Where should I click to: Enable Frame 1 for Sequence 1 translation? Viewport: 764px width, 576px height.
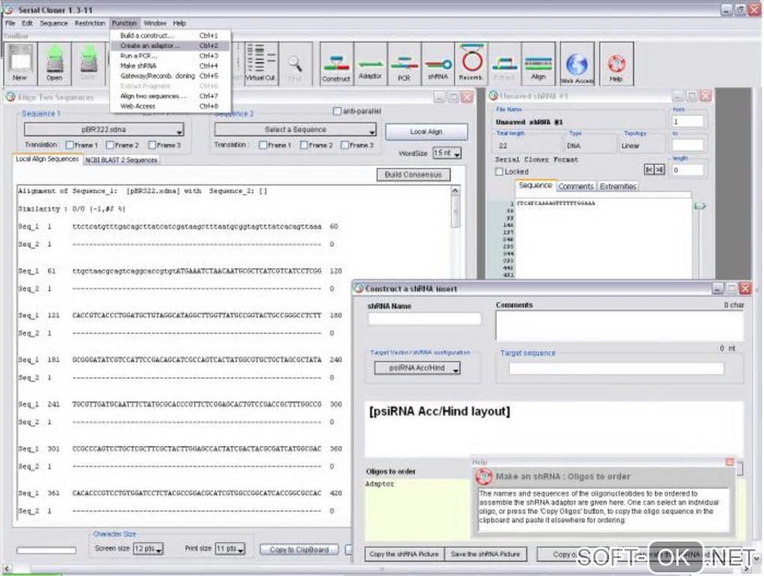pyautogui.click(x=70, y=145)
